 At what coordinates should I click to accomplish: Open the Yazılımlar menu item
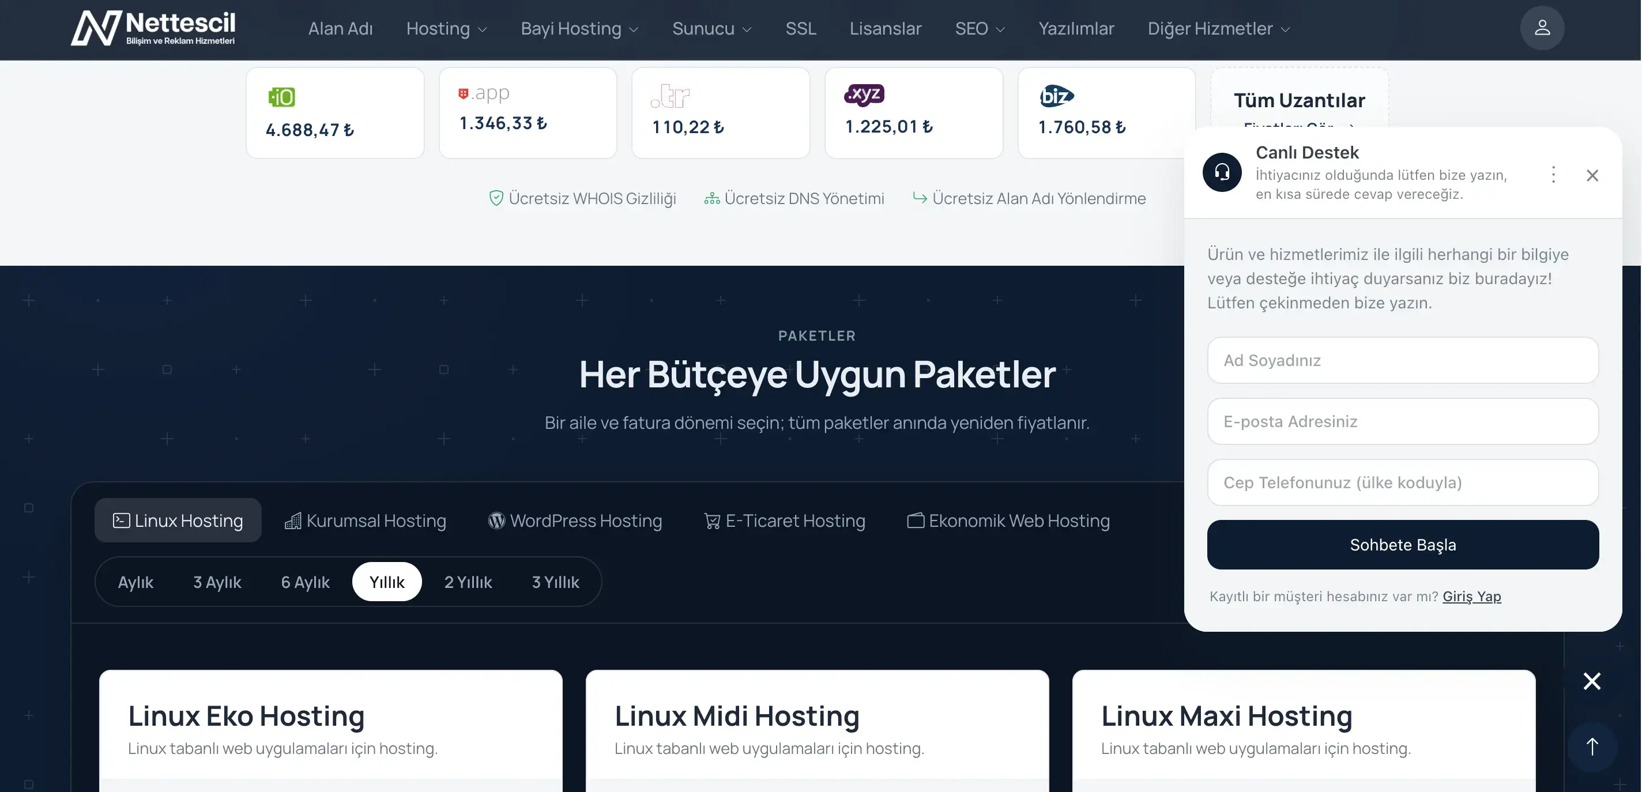point(1076,29)
